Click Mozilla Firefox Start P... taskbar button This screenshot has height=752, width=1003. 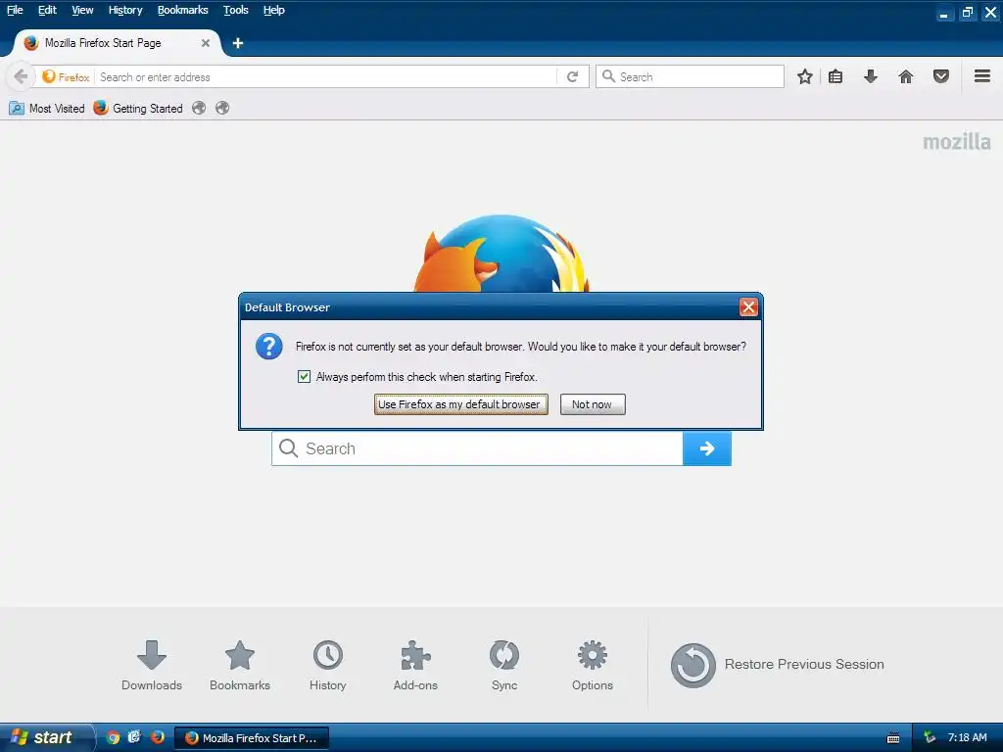click(x=252, y=738)
